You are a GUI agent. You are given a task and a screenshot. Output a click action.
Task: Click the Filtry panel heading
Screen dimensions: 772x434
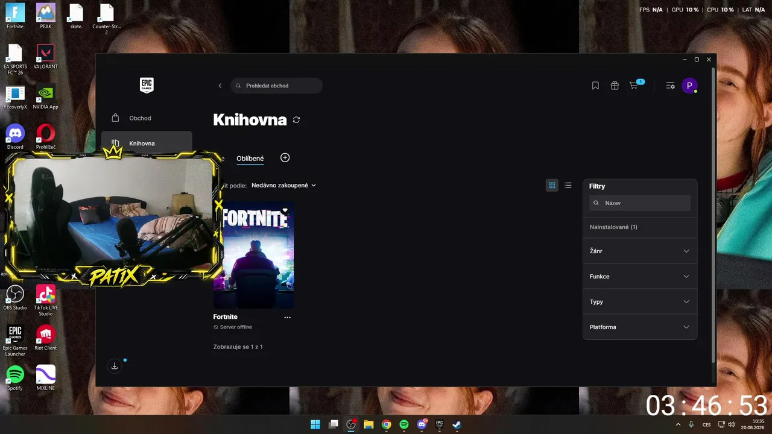pos(597,186)
